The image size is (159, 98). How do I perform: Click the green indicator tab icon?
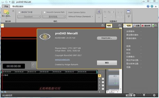click(153, 26)
